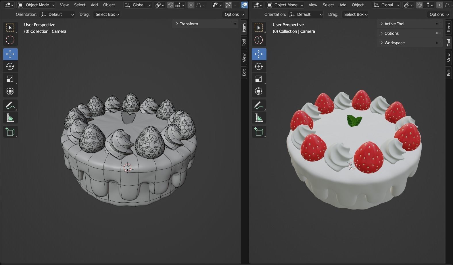The image size is (453, 265).
Task: Choose the Measure tool in left viewport
Action: (10, 118)
